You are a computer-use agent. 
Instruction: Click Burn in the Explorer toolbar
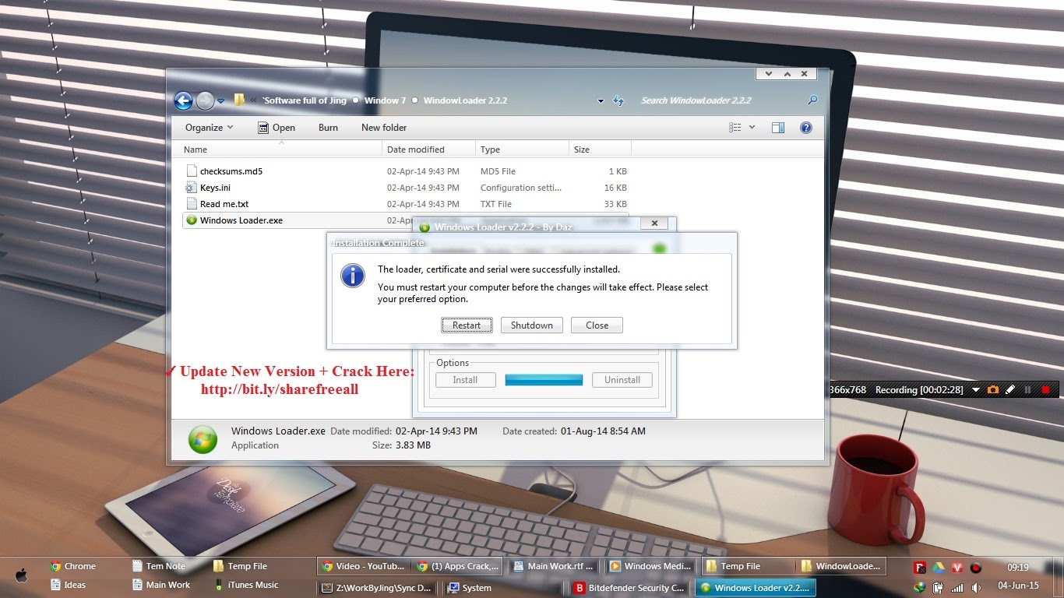[x=328, y=128]
